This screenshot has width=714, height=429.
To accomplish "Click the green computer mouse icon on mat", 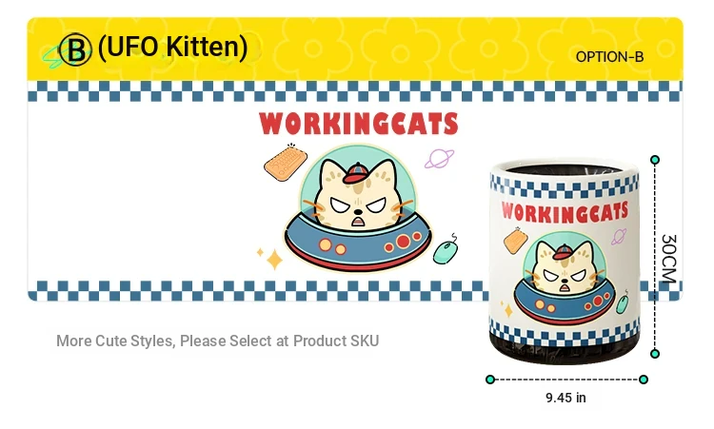I will [445, 250].
